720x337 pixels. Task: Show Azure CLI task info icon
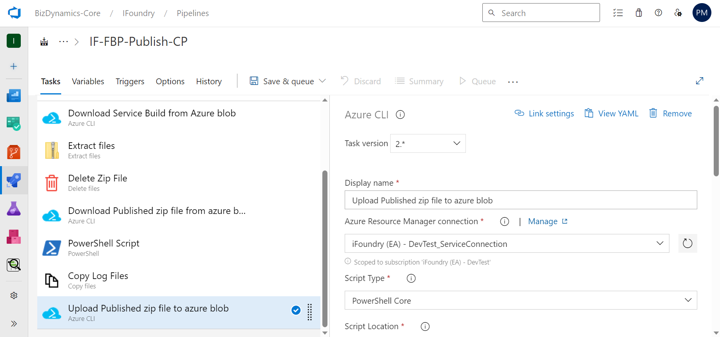pyautogui.click(x=400, y=115)
